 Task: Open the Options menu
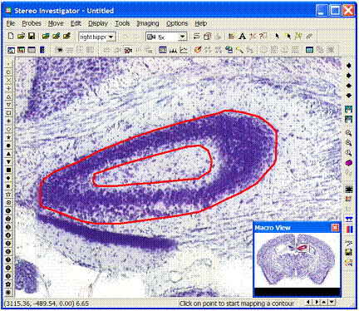177,23
